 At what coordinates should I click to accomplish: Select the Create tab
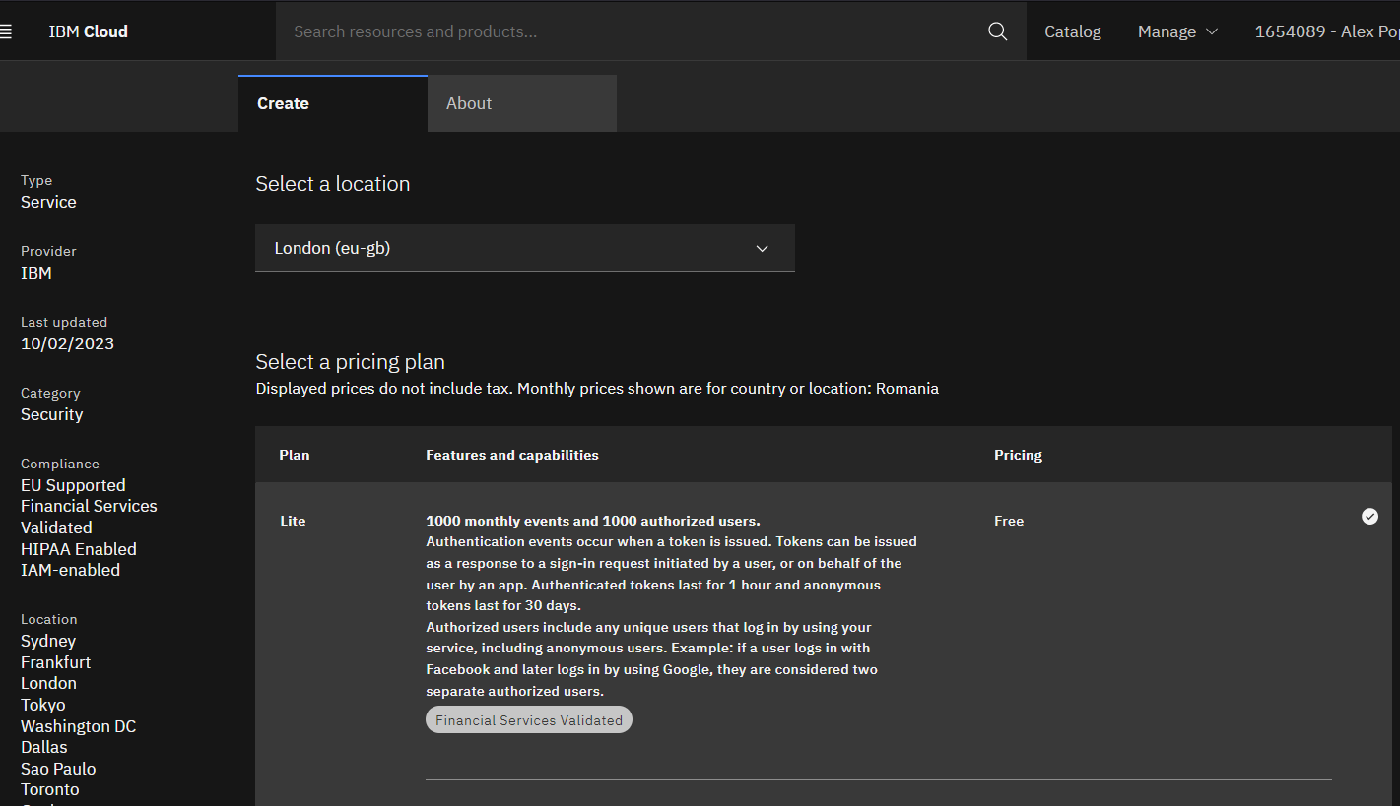tap(333, 103)
